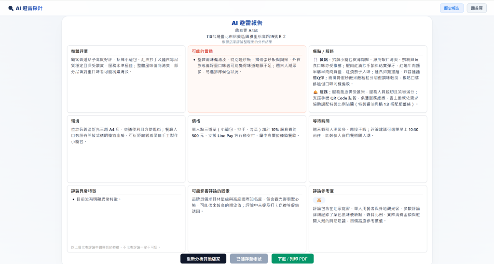Select the disclaimer 以上僅代表評論中觀察到的特徵
494x264 pixels.
pos(116,247)
